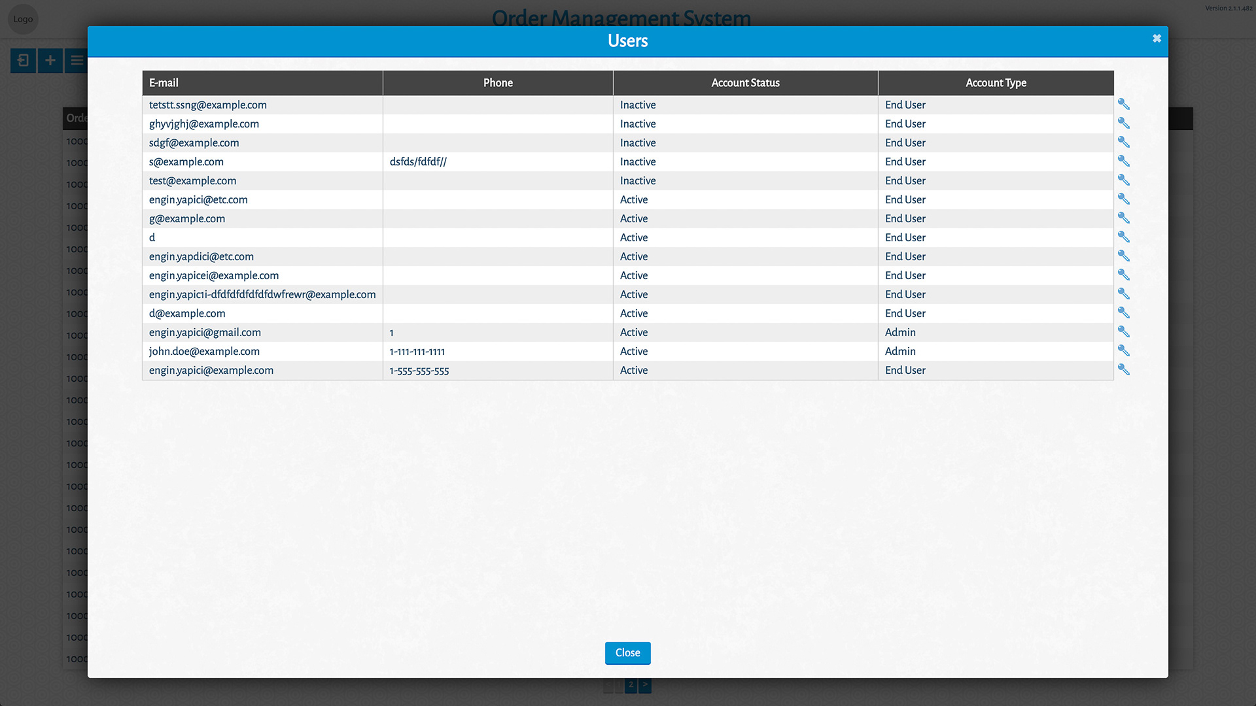Open edit for enginyapici@gmail.com user
The width and height of the screenshot is (1256, 706).
[x=1123, y=331]
